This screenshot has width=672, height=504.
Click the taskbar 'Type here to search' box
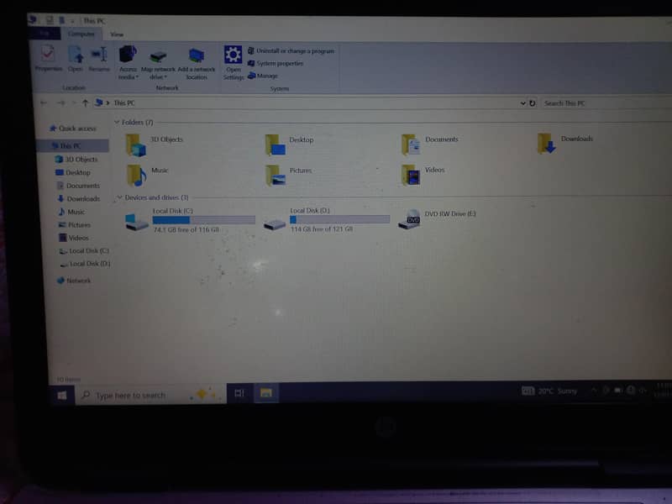point(150,395)
